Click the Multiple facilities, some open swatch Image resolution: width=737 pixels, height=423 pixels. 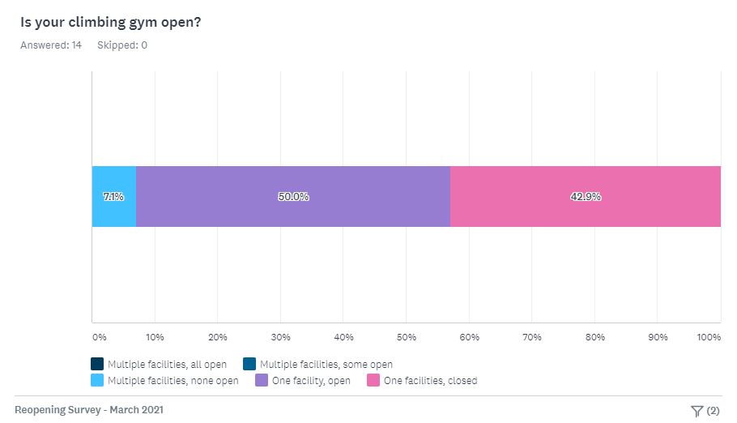(249, 365)
